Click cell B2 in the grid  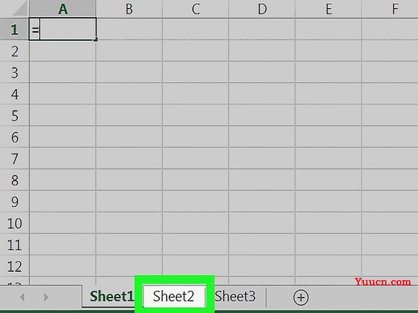coord(129,51)
